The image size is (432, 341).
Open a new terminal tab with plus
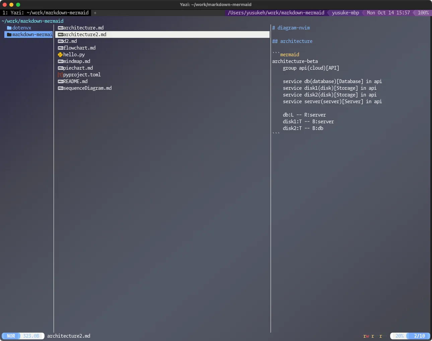pos(95,13)
